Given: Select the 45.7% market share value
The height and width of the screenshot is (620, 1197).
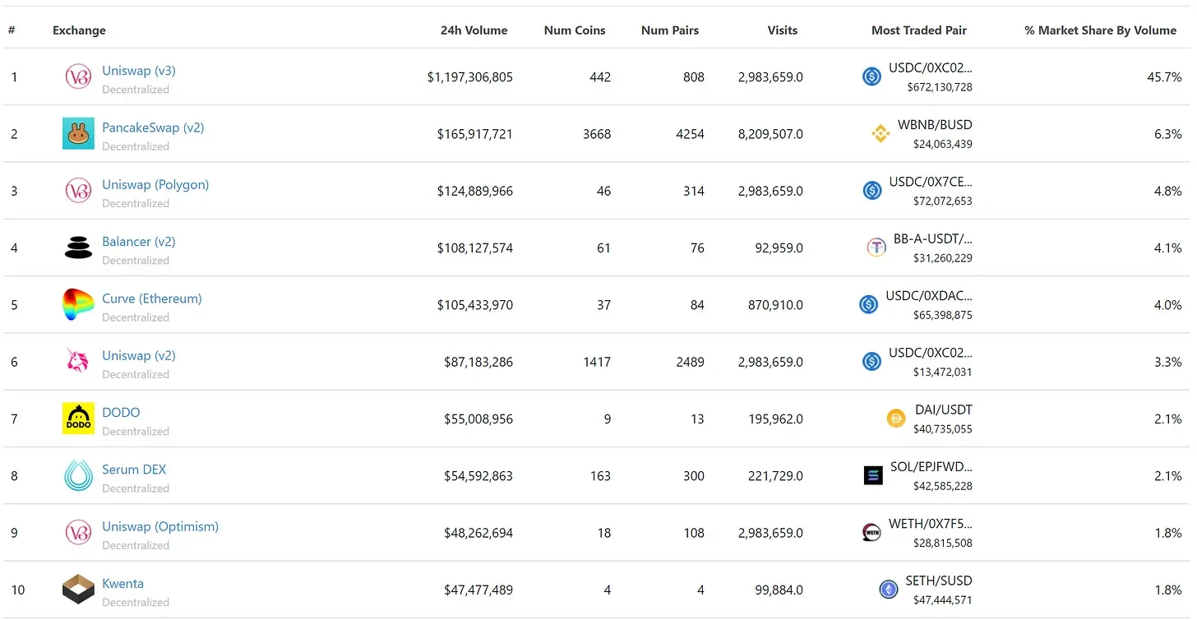Looking at the screenshot, I should point(1164,77).
